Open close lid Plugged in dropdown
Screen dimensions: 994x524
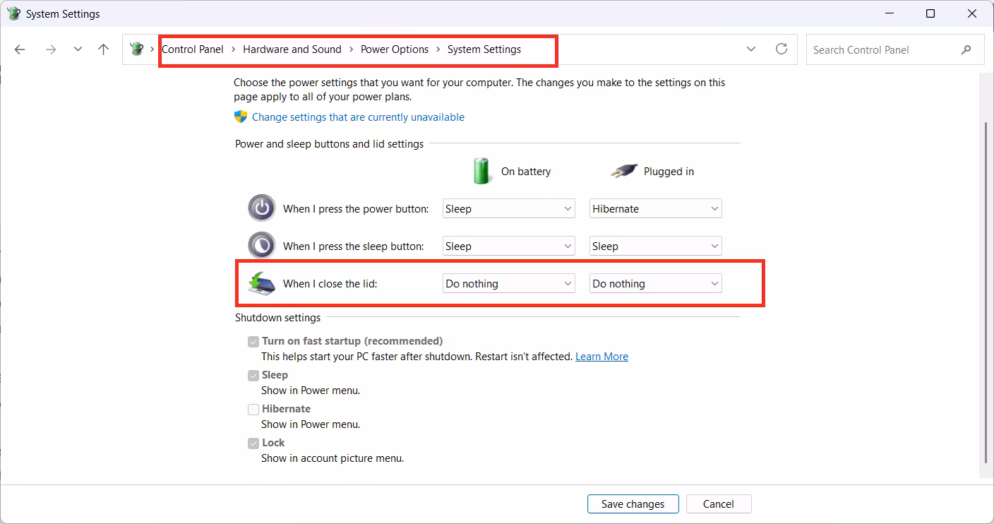[655, 283]
